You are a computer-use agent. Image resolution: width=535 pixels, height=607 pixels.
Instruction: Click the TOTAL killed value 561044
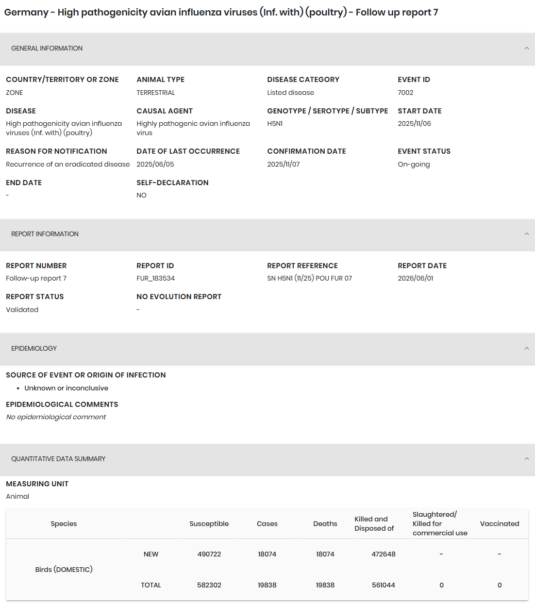[x=383, y=585]
